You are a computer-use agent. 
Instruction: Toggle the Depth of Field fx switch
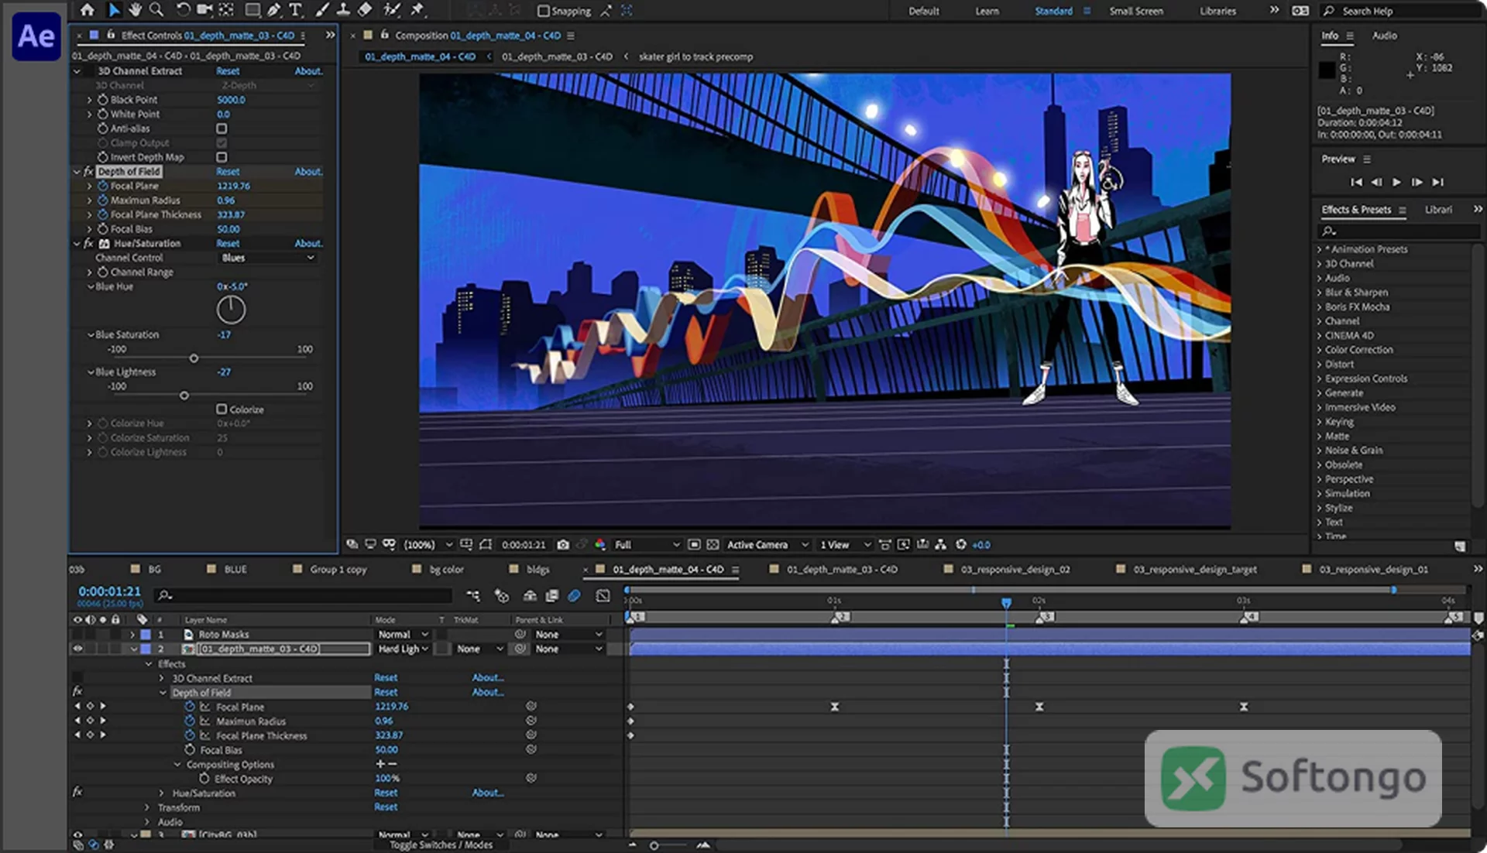88,172
